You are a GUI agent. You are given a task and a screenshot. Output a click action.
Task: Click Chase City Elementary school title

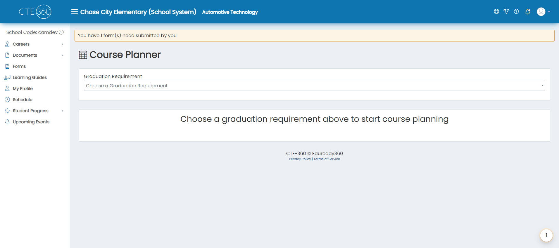pyautogui.click(x=138, y=12)
